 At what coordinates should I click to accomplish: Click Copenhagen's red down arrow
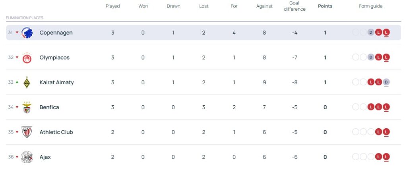(x=17, y=33)
